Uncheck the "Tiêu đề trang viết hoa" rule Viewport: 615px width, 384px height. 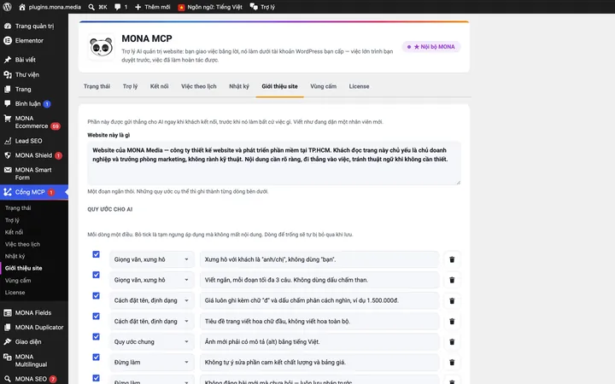pos(96,317)
